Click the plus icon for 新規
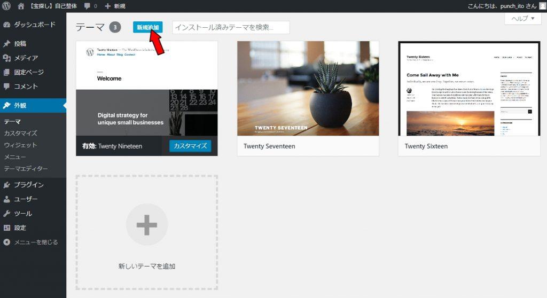The width and height of the screenshot is (547, 298). click(108, 6)
